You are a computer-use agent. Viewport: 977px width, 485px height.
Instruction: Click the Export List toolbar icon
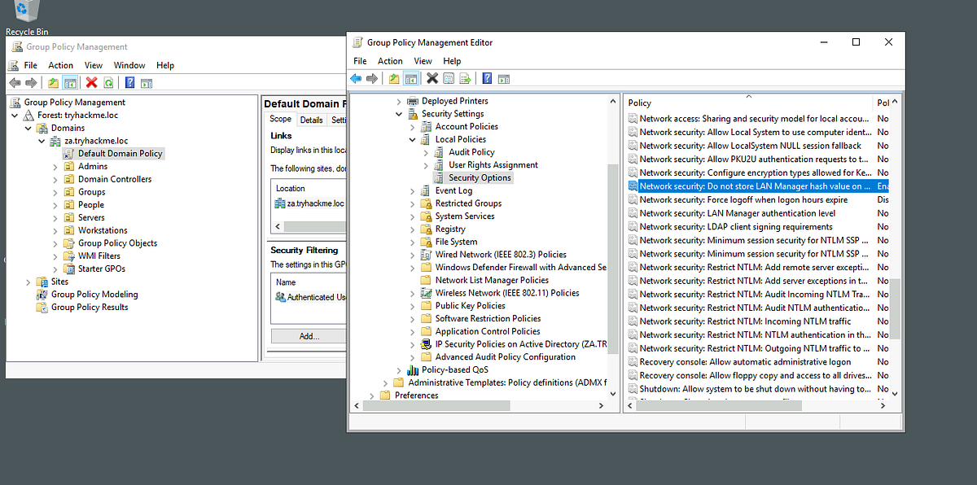pyautogui.click(x=465, y=78)
